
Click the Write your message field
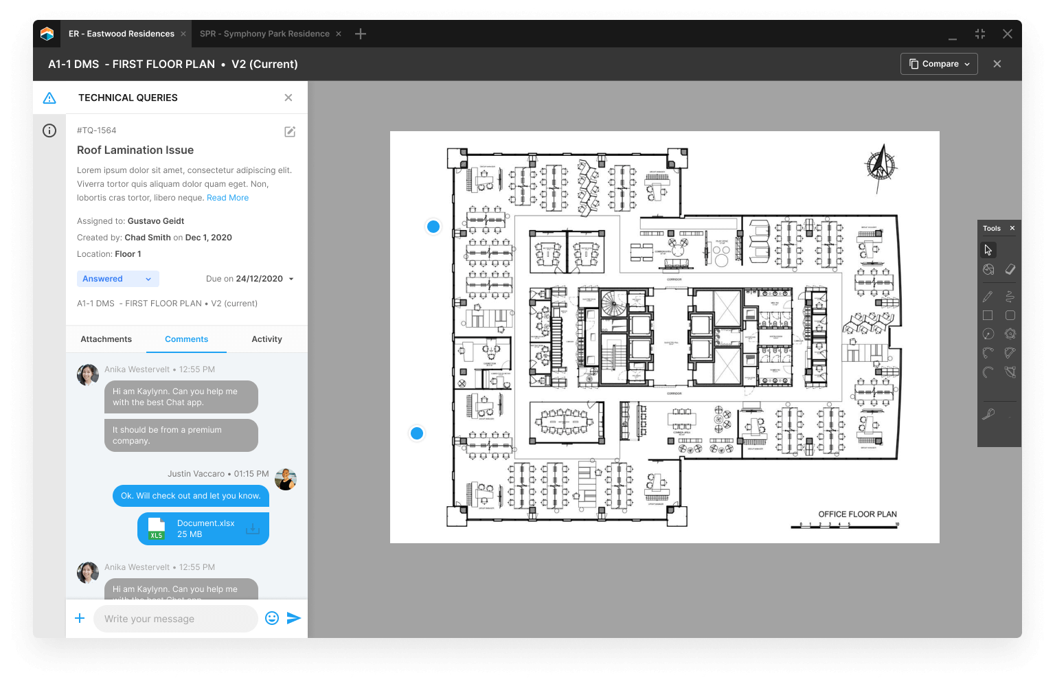(175, 619)
